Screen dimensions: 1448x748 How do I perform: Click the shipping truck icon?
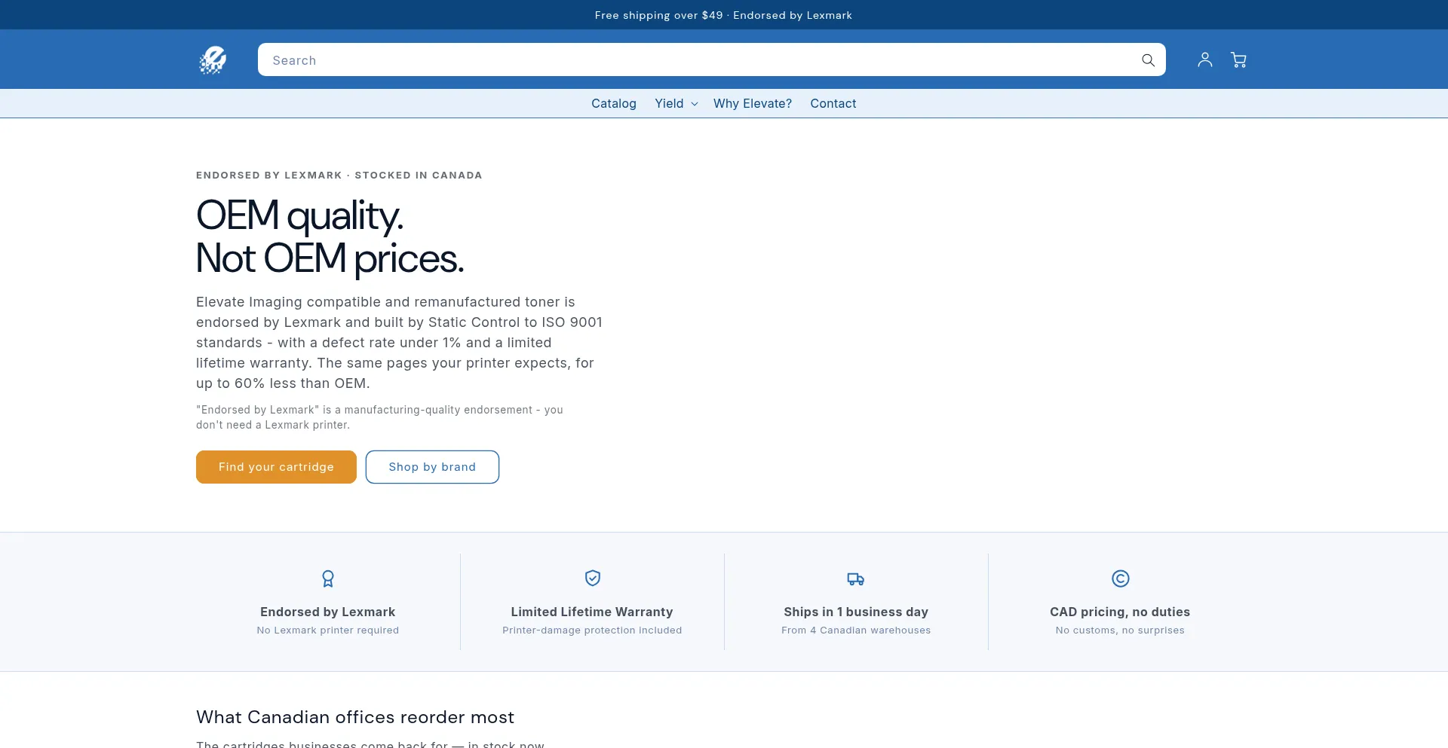point(856,579)
